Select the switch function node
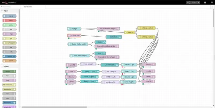 point(130,32)
